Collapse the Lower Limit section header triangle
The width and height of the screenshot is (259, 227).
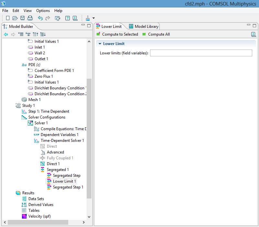pyautogui.click(x=100, y=44)
